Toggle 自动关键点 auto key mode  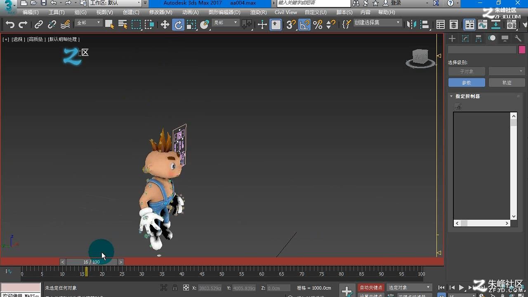371,287
